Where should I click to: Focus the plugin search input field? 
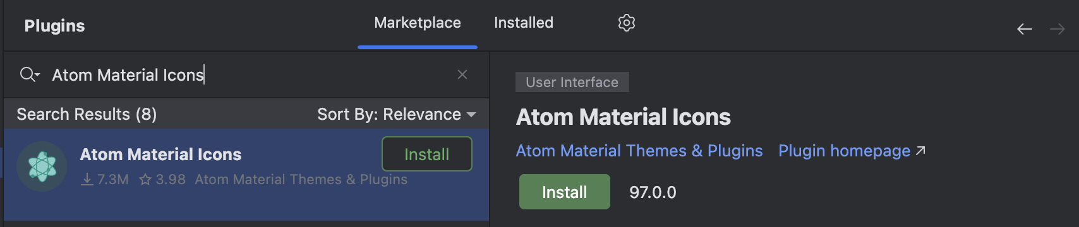pyautogui.click(x=246, y=74)
